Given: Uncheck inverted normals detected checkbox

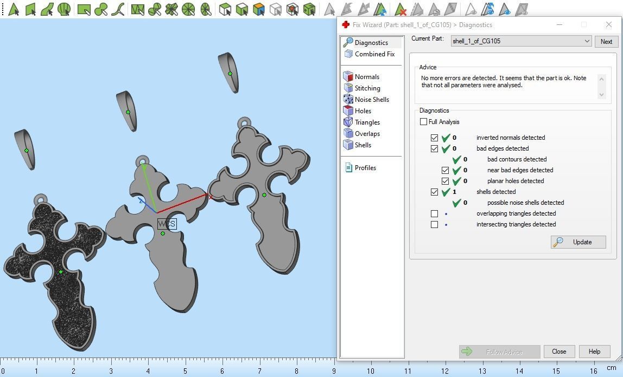Looking at the screenshot, I should 434,138.
